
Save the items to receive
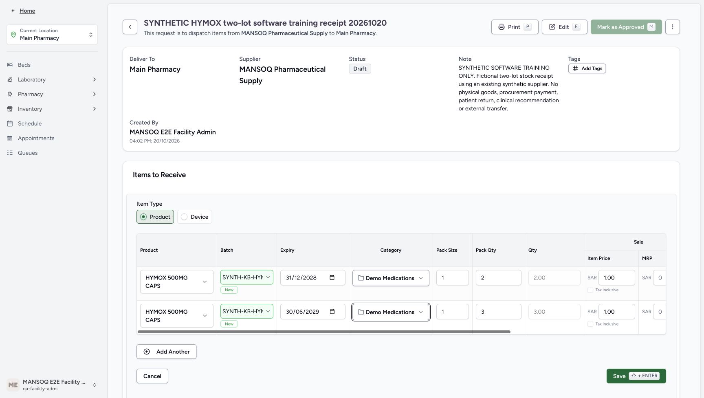click(x=636, y=376)
